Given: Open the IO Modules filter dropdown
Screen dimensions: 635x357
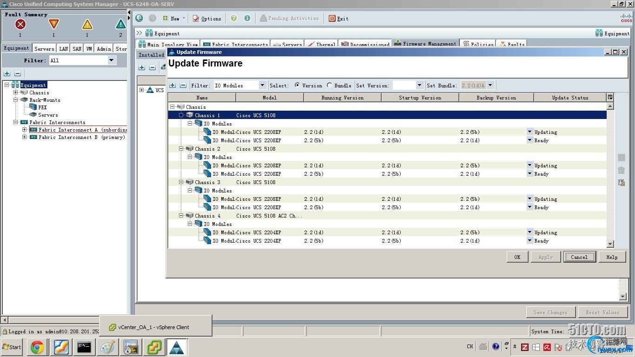Looking at the screenshot, I should [262, 85].
